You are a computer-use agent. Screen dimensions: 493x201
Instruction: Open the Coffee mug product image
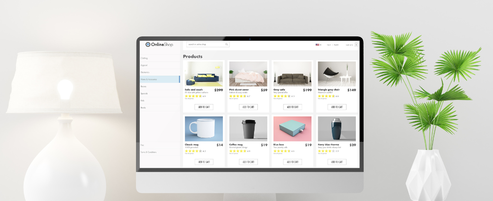pos(248,129)
